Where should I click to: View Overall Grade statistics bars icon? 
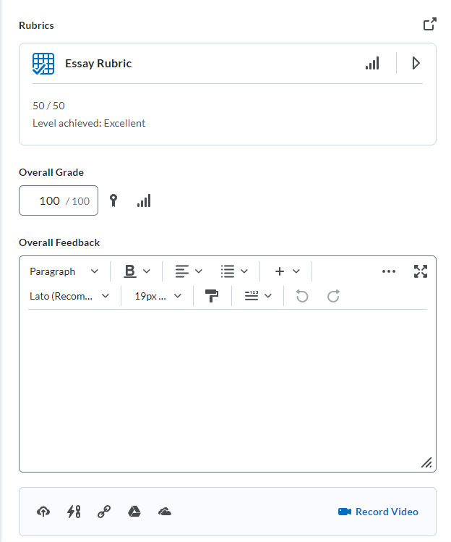click(144, 200)
